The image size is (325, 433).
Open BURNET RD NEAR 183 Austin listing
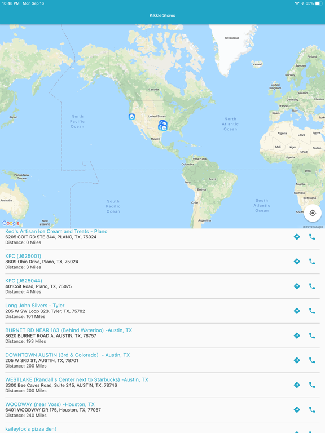point(68,330)
